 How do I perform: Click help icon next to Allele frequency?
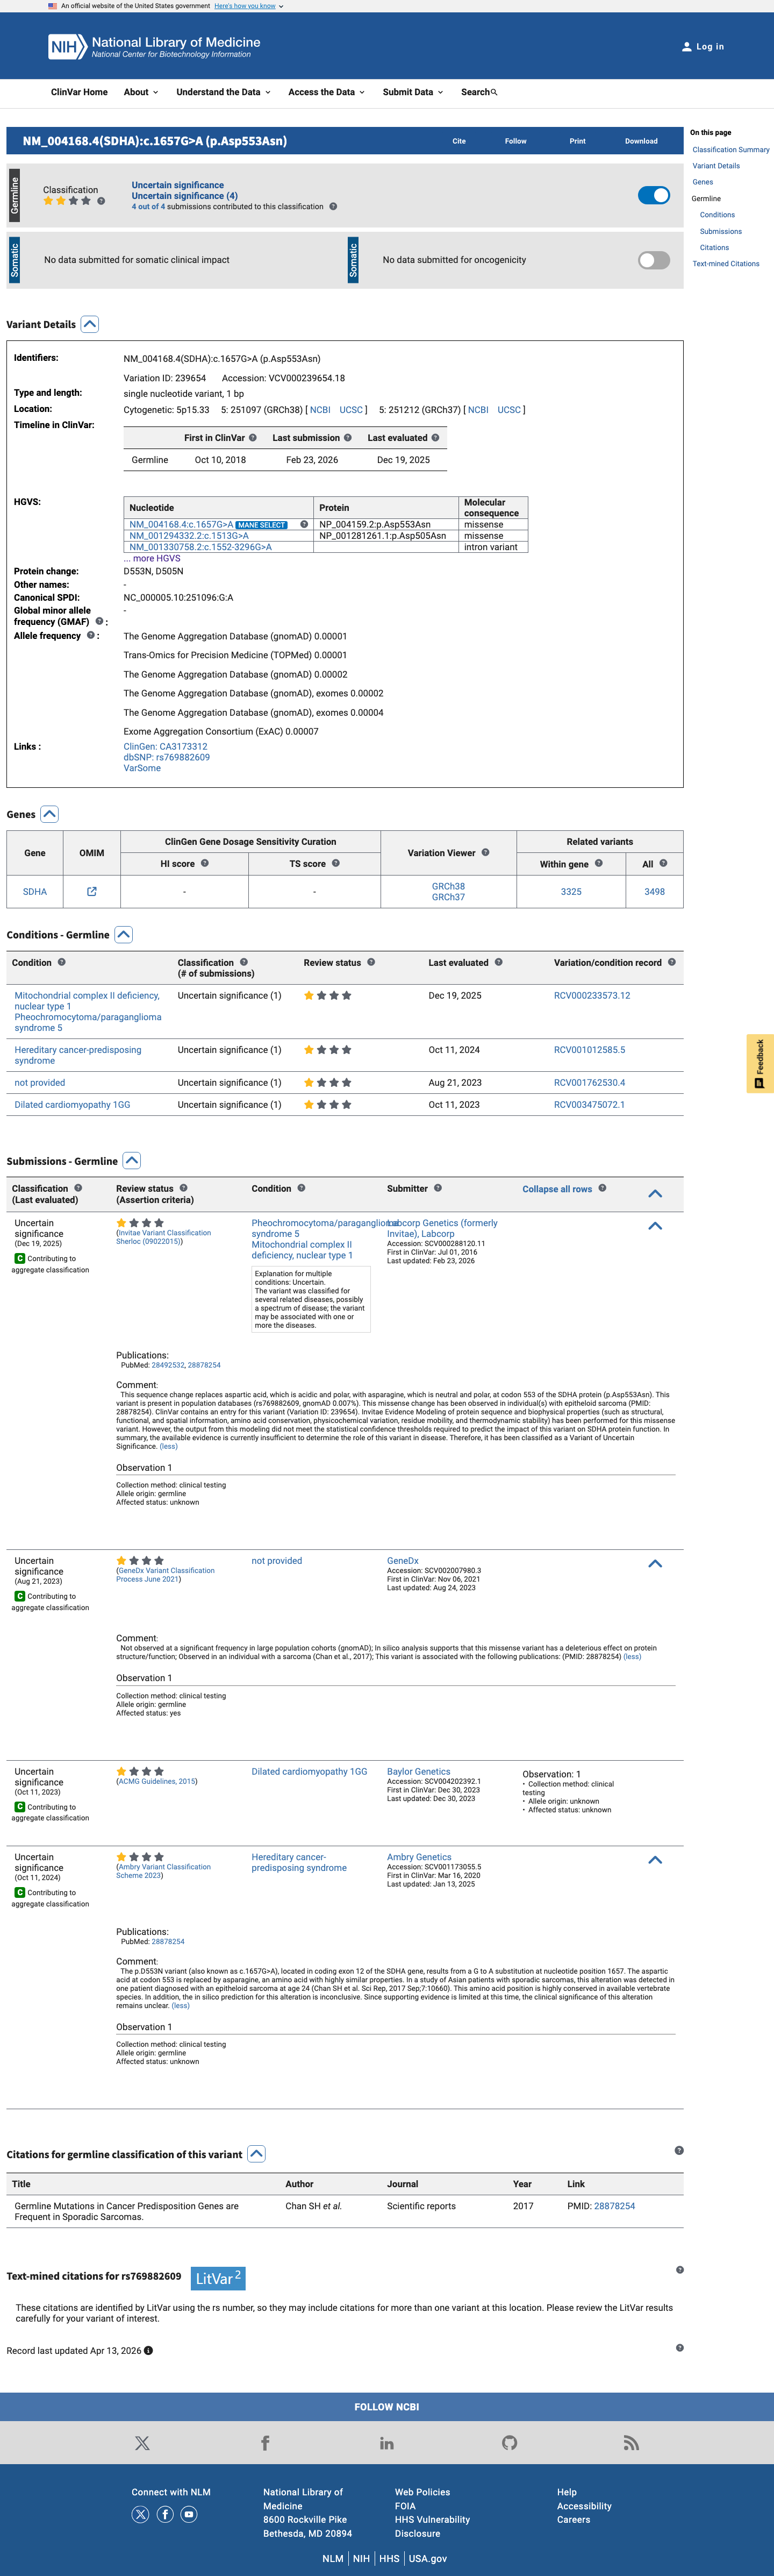[x=90, y=635]
